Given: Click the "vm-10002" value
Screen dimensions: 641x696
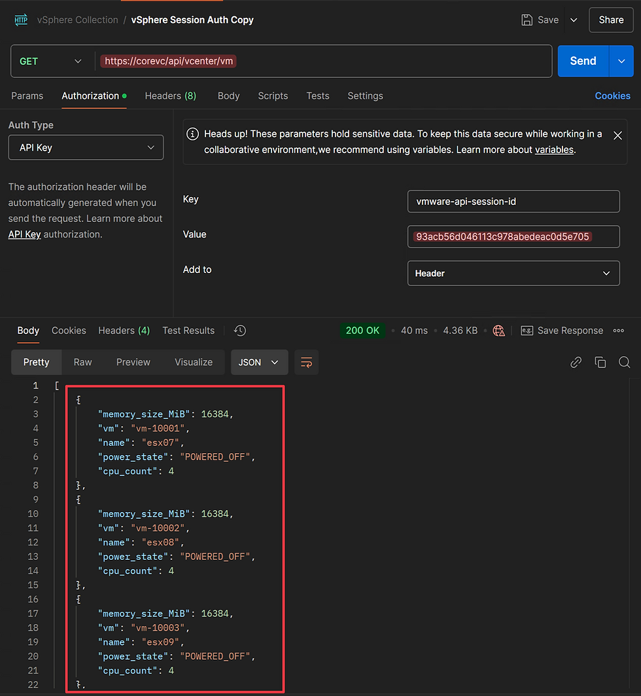Looking at the screenshot, I should coord(158,528).
